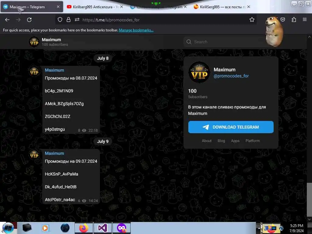Click the search magnifier icon
The image size is (312, 234).
point(189,42)
